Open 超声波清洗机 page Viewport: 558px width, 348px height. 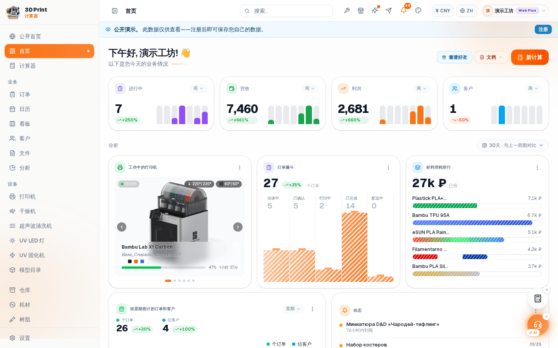49,226
